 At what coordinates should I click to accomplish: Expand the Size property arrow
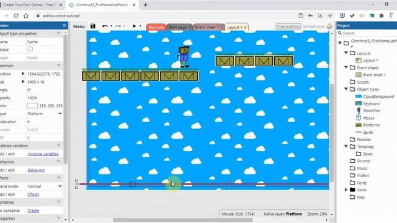pyautogui.click(x=23, y=82)
